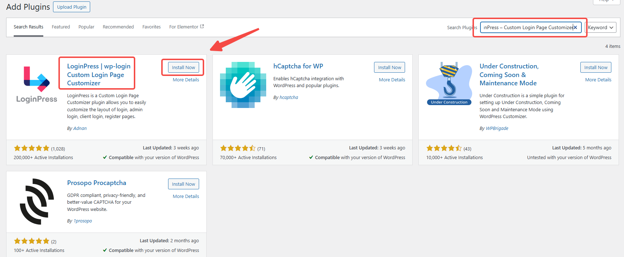Screen dimensions: 624x257
Task: Open More Details for Under Construction plugin
Action: [x=598, y=80]
